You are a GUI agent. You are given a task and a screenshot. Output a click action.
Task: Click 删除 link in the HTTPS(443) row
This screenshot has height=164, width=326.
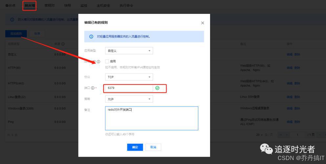click(x=297, y=83)
